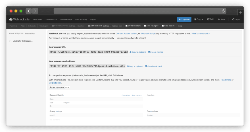Screen dimensions: 250x132
Task: Click the Star on GitHub button
Action: [57, 87]
